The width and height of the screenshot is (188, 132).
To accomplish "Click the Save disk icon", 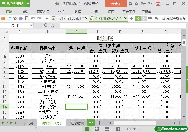I will (x=9, y=18).
